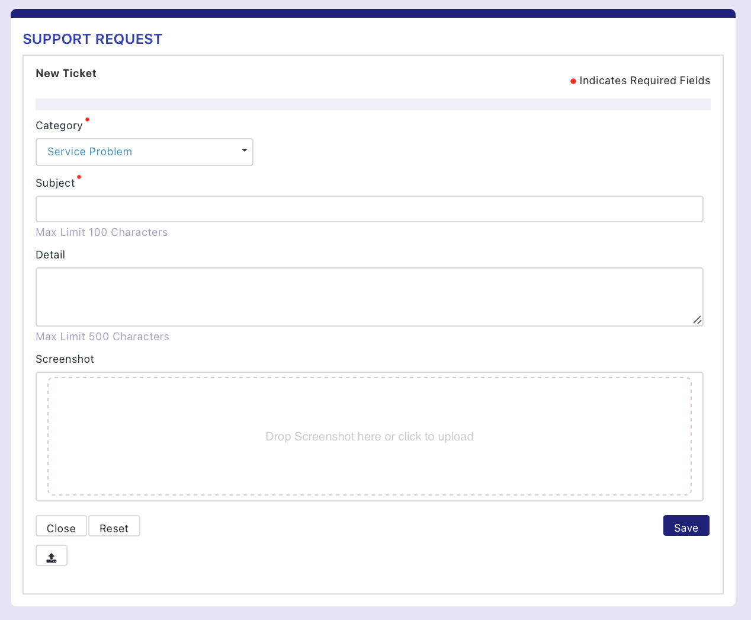The height and width of the screenshot is (620, 751).
Task: Click the Max Limit 100 Characters hint
Action: [101, 232]
